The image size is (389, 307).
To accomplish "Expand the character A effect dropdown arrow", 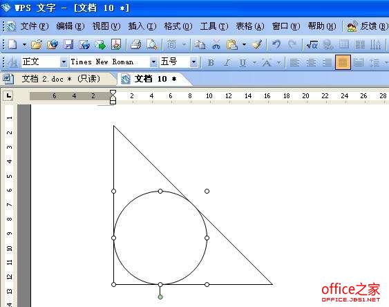I will (x=279, y=62).
